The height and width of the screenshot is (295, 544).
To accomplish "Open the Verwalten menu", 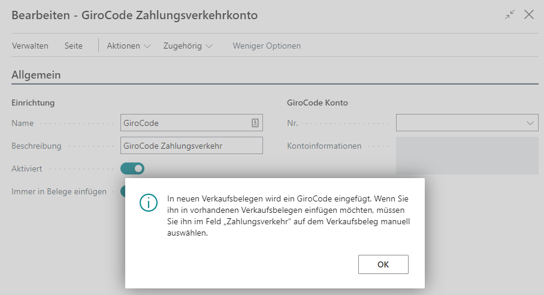I will pyautogui.click(x=30, y=46).
